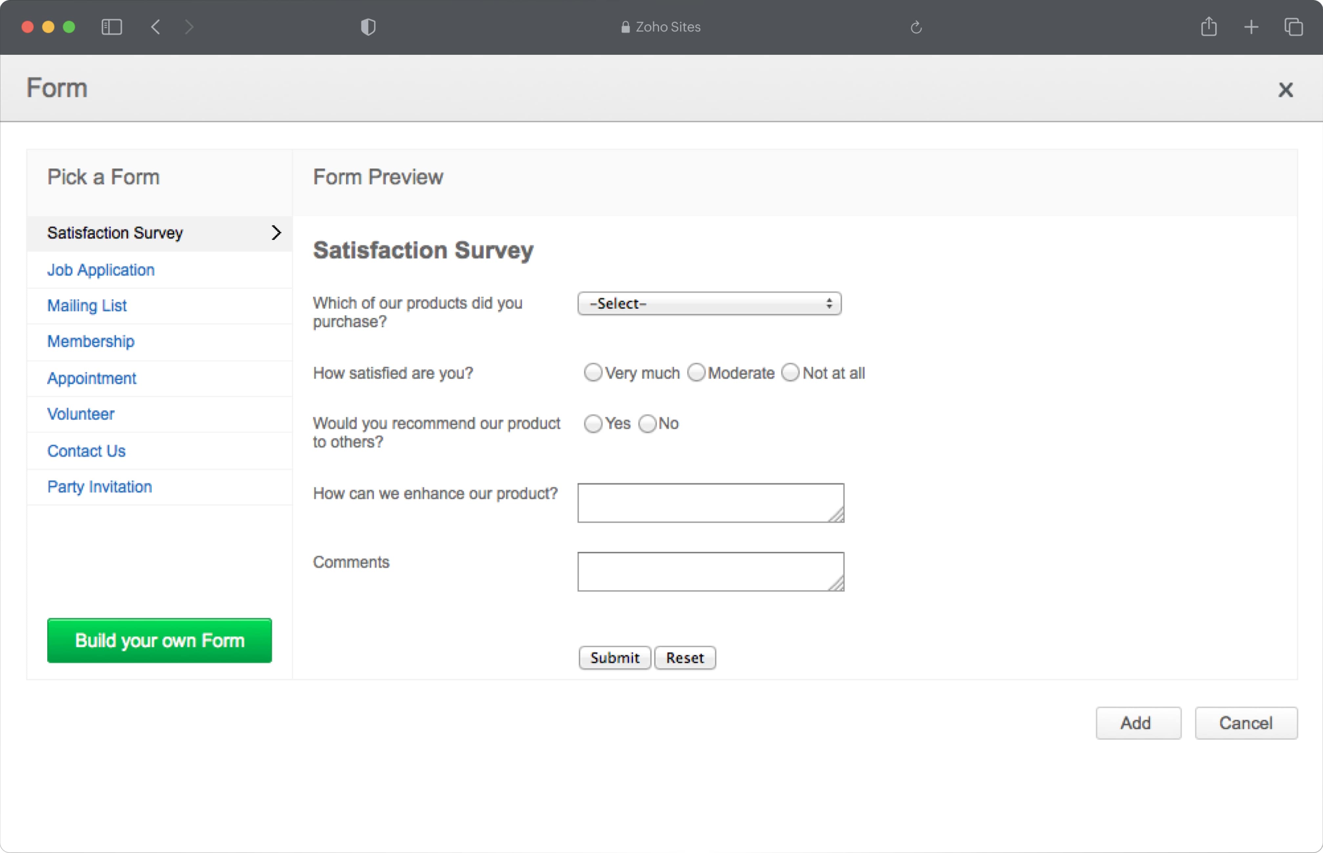Open the privacy shield icon

pyautogui.click(x=368, y=27)
